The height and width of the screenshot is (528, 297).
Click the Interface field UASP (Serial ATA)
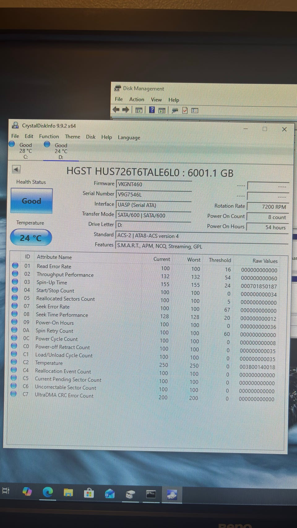coord(153,205)
